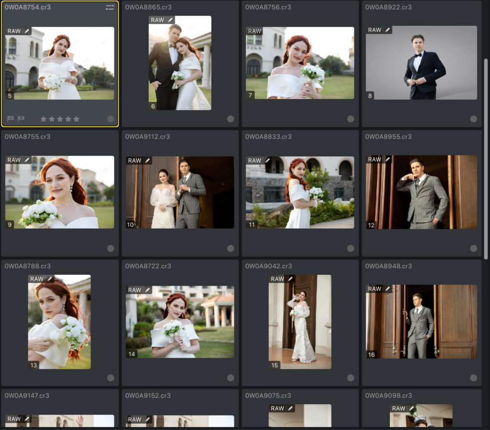The image size is (490, 430).
Task: Select the thumbnail numbered 10
Action: tap(179, 192)
